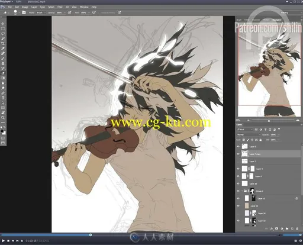Open layer Opacity slider dropdown arrow

(279, 135)
